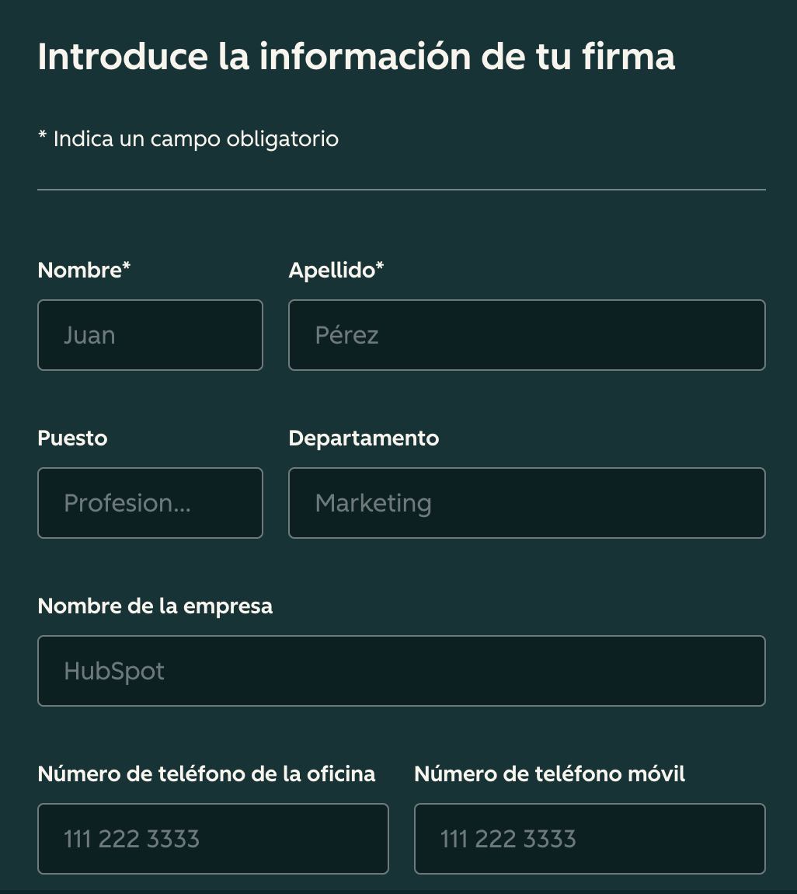Click the "Indica un campo obligatorio" note

[x=195, y=139]
